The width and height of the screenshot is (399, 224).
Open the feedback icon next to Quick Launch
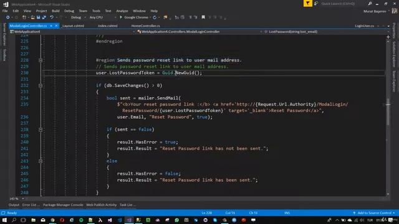point(316,4)
